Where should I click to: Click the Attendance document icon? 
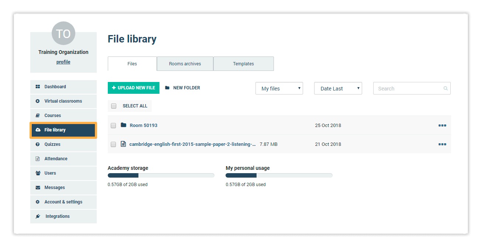click(38, 159)
